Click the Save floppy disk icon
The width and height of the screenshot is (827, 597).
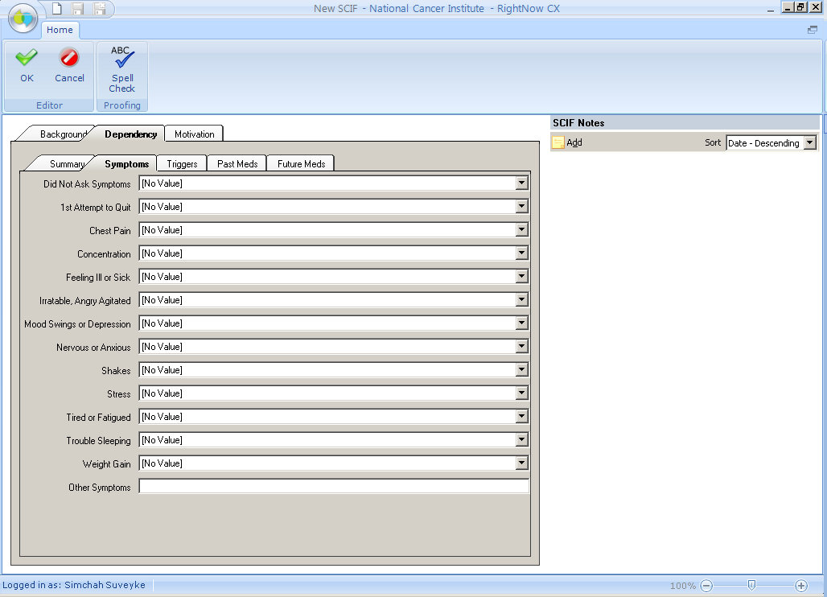tap(78, 9)
